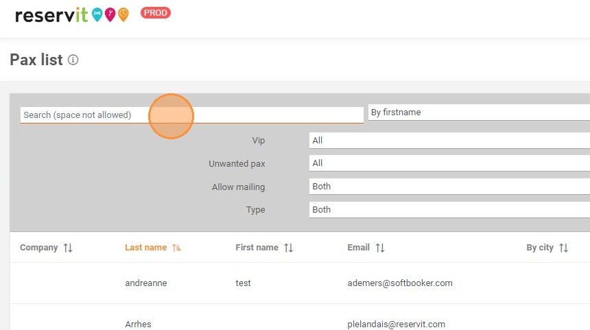Sort by Company column arrows
Screen dimensions: 590x330
(x=68, y=248)
